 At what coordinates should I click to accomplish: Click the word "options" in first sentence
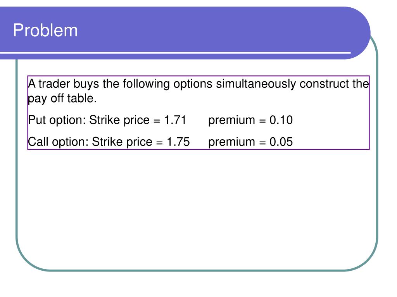(x=193, y=84)
